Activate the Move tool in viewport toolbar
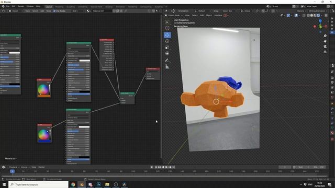 click(167, 35)
